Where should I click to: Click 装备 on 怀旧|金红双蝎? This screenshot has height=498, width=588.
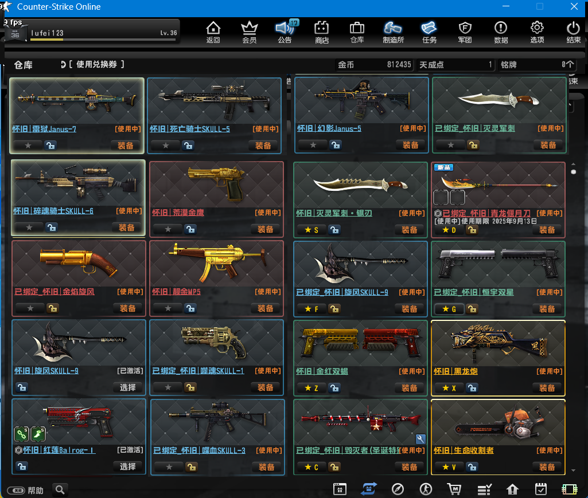[x=409, y=388]
